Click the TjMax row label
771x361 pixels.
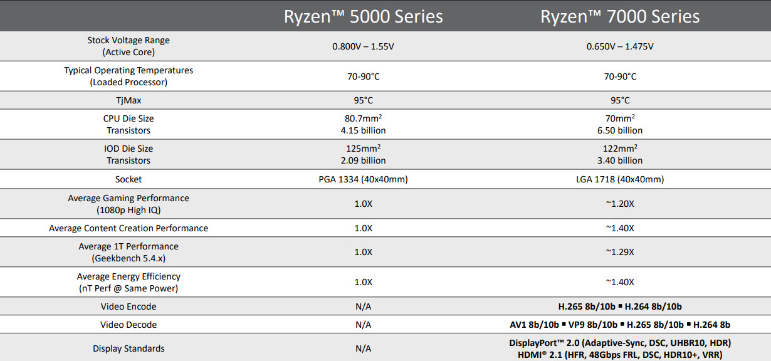[128, 100]
